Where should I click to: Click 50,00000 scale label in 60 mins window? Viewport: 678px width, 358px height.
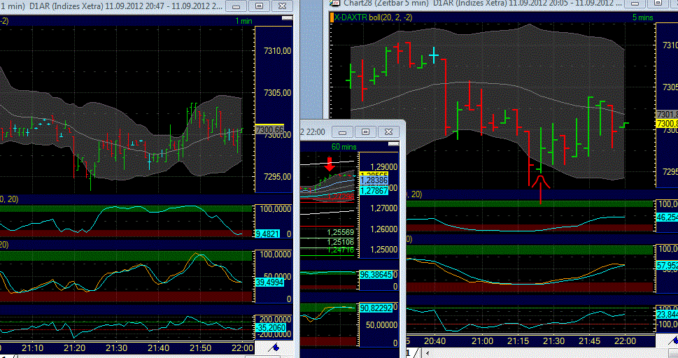[381, 325]
